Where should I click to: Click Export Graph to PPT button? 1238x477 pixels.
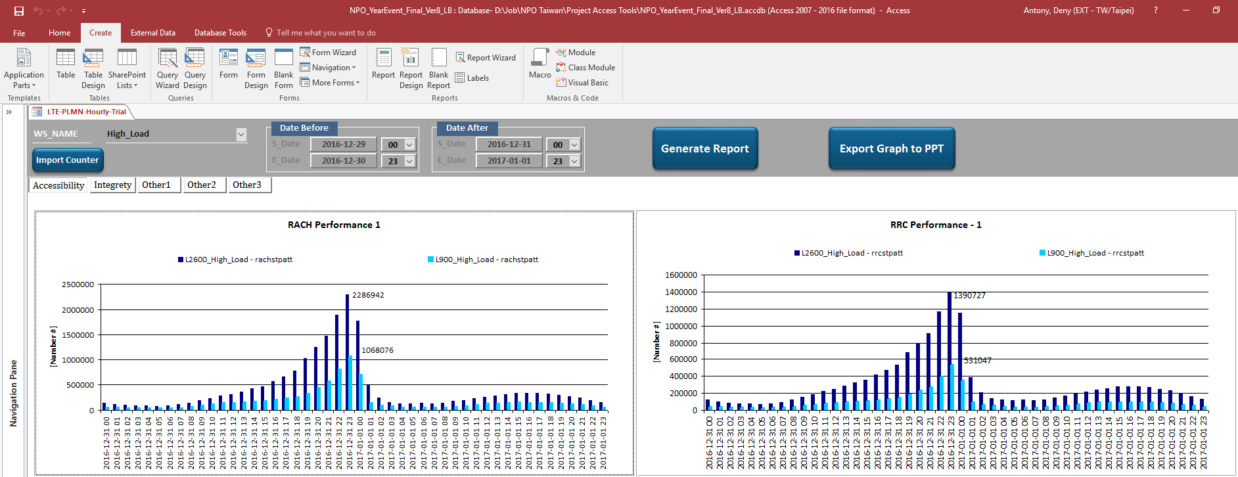point(891,148)
